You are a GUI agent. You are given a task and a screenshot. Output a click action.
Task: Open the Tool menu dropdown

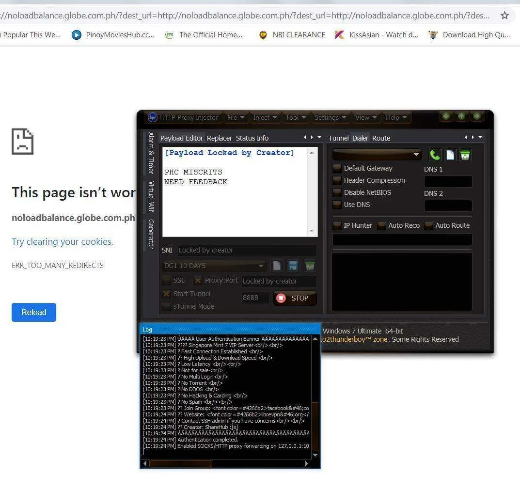pyautogui.click(x=296, y=117)
